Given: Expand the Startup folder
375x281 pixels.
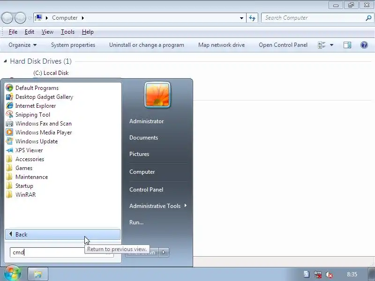Looking at the screenshot, I should [x=63, y=186].
